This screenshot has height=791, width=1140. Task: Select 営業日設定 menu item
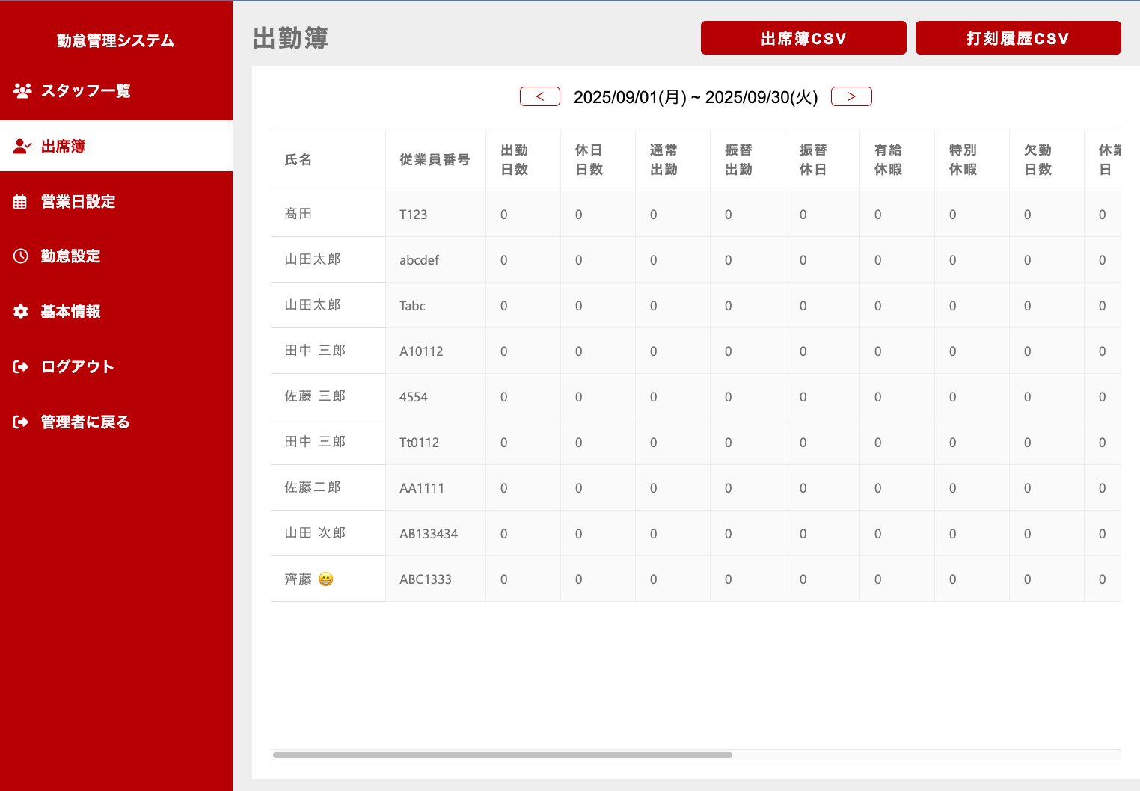point(78,202)
